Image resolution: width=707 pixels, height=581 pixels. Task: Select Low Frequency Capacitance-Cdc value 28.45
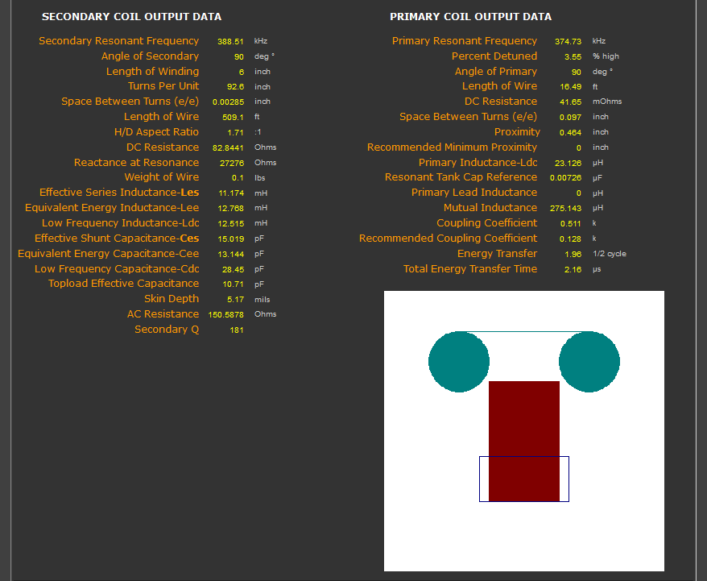point(233,270)
